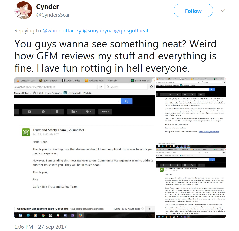Click the blue Gmail search button
Screen dimensions: 239x231
tap(127, 101)
